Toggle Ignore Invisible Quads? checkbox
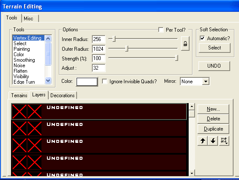 pyautogui.click(x=104, y=81)
